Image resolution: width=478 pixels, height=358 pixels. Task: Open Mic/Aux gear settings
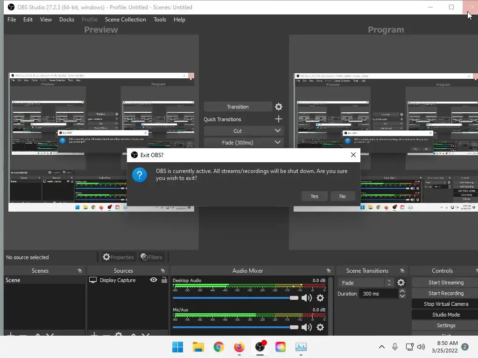click(320, 327)
